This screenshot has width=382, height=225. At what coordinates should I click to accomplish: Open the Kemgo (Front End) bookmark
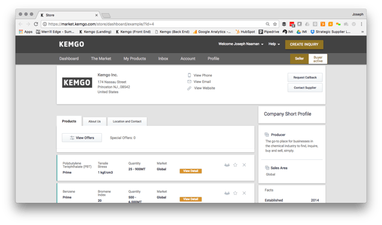pos(133,32)
